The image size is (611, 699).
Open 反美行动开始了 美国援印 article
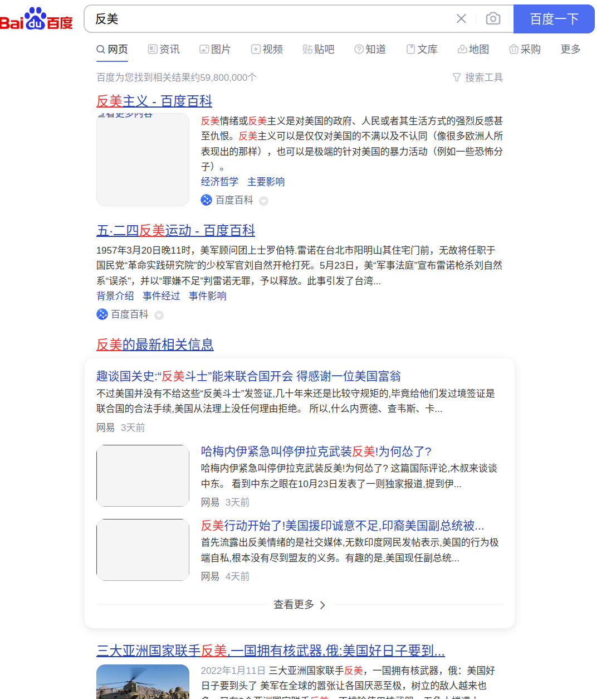click(x=343, y=526)
